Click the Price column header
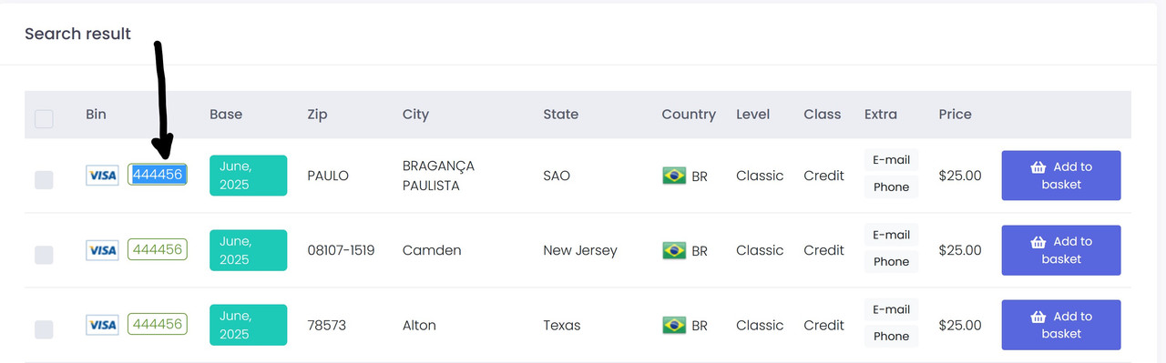 point(955,115)
